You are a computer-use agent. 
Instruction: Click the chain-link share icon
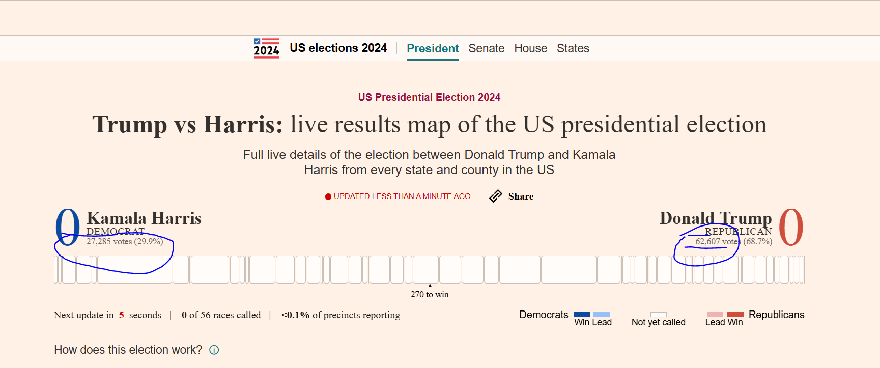[x=496, y=196]
